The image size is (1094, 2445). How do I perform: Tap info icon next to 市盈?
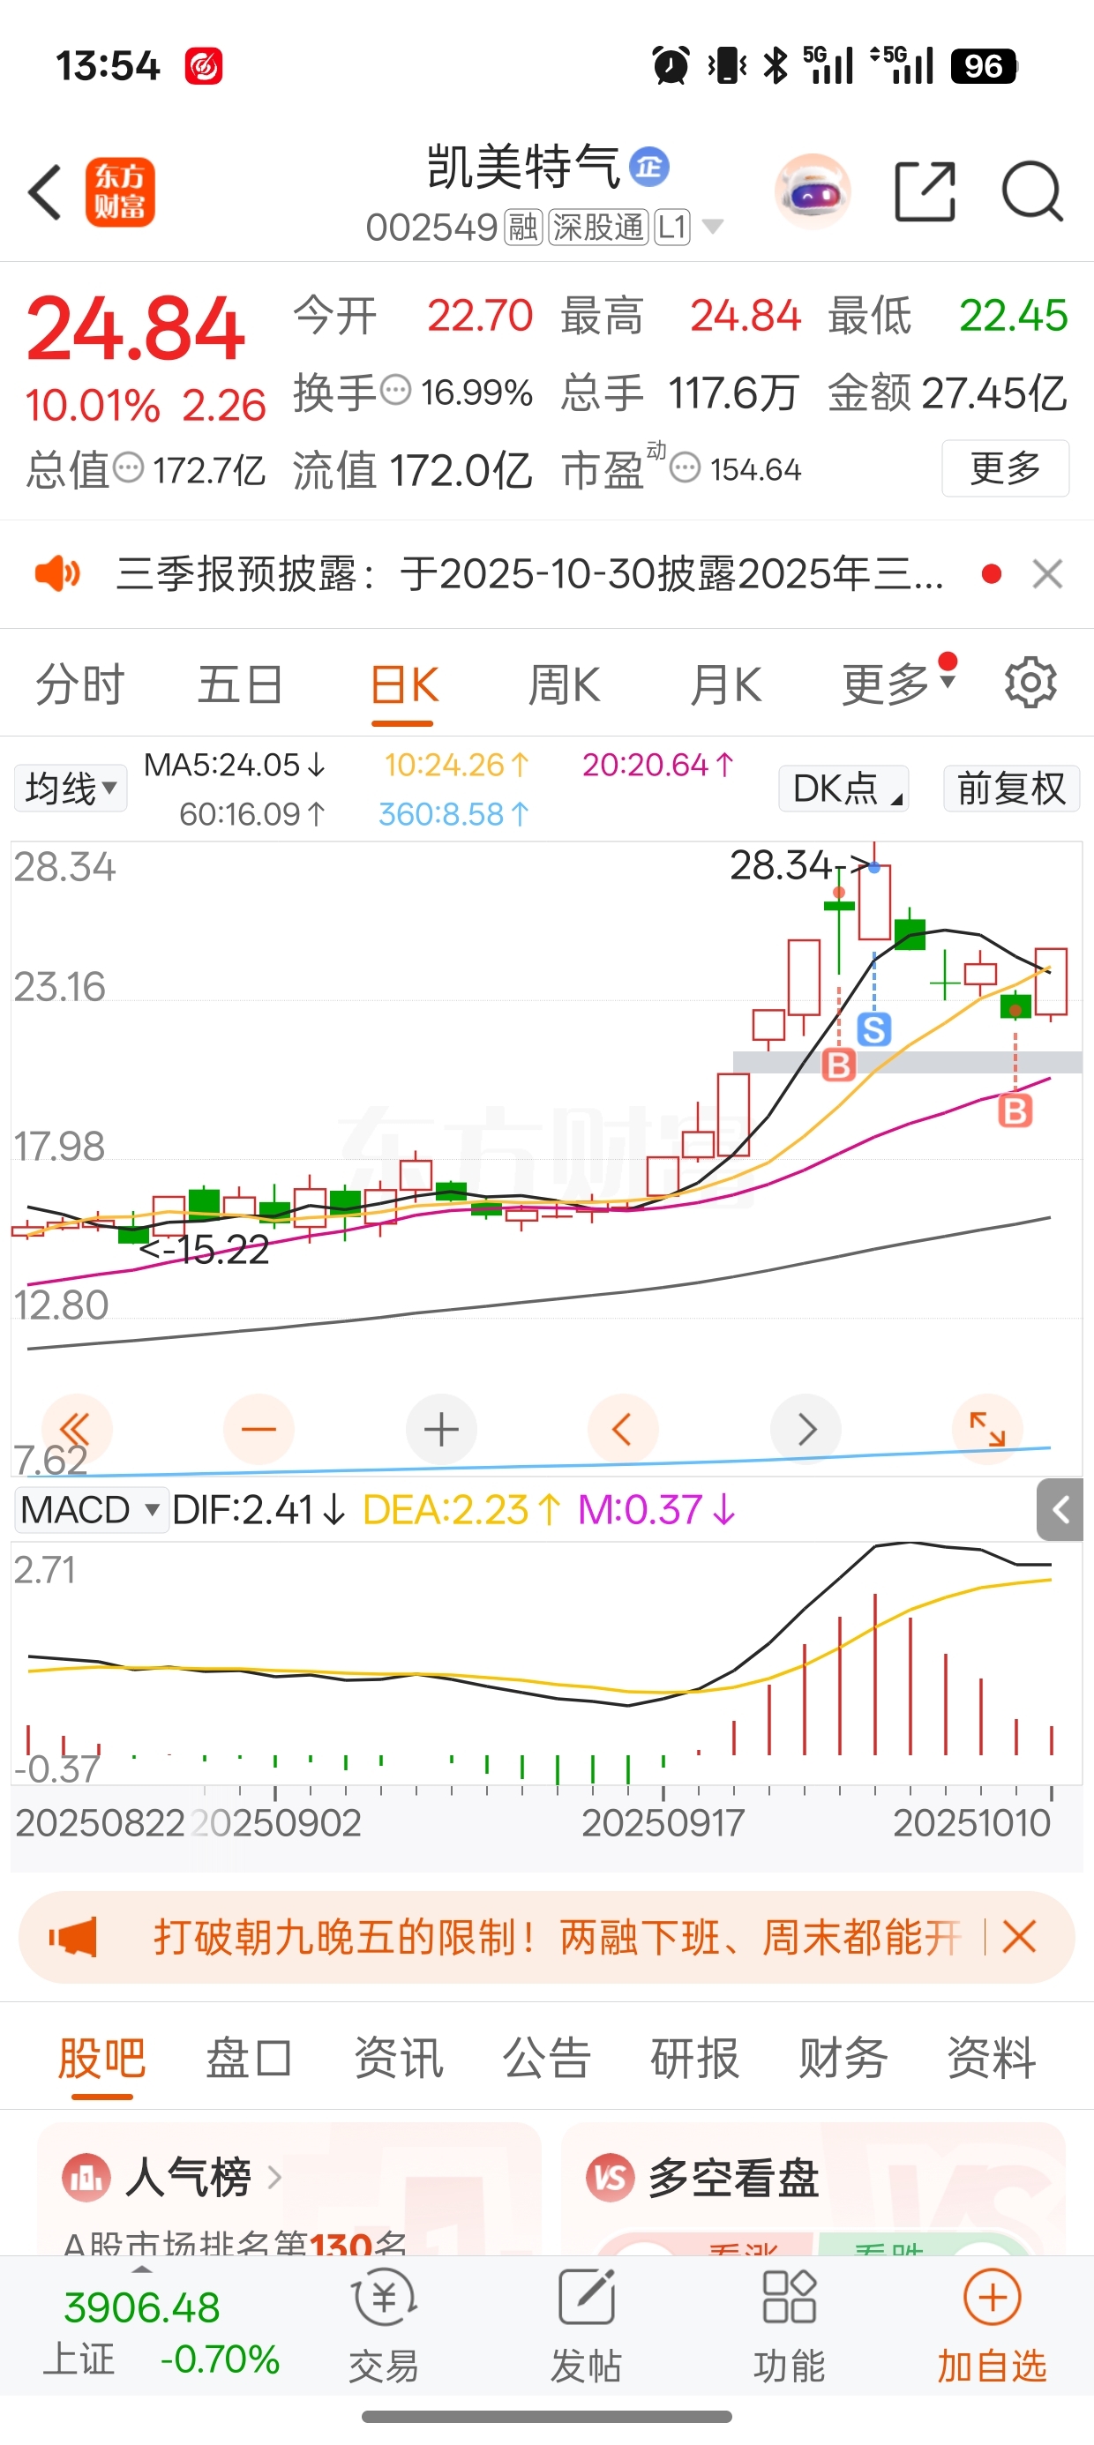685,468
